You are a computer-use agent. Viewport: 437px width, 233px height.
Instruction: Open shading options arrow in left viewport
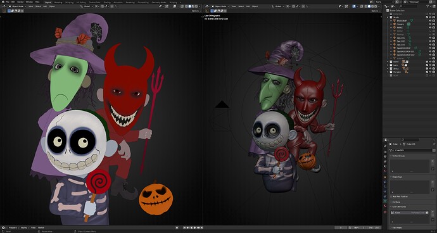pos(199,6)
